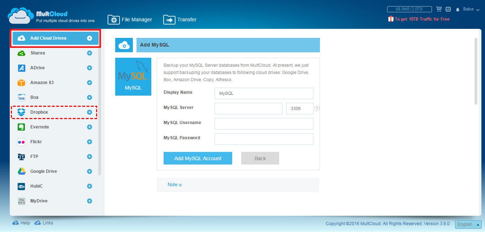This screenshot has height=232, width=485.
Task: Click the Amazon S3 box icon
Action: tap(21, 83)
